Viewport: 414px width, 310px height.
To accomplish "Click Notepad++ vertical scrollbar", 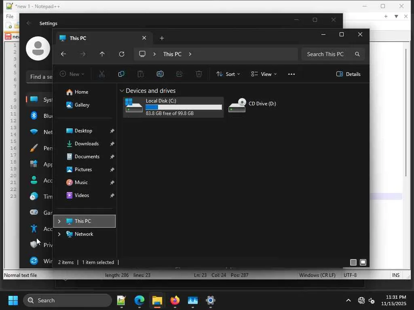I will tap(406, 112).
